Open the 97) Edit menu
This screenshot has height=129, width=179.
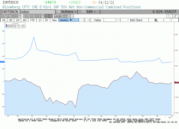point(89,12)
